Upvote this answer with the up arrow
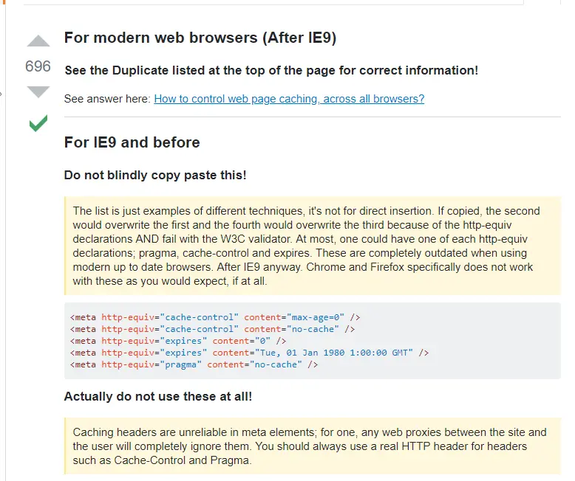575x481 pixels. 38,41
